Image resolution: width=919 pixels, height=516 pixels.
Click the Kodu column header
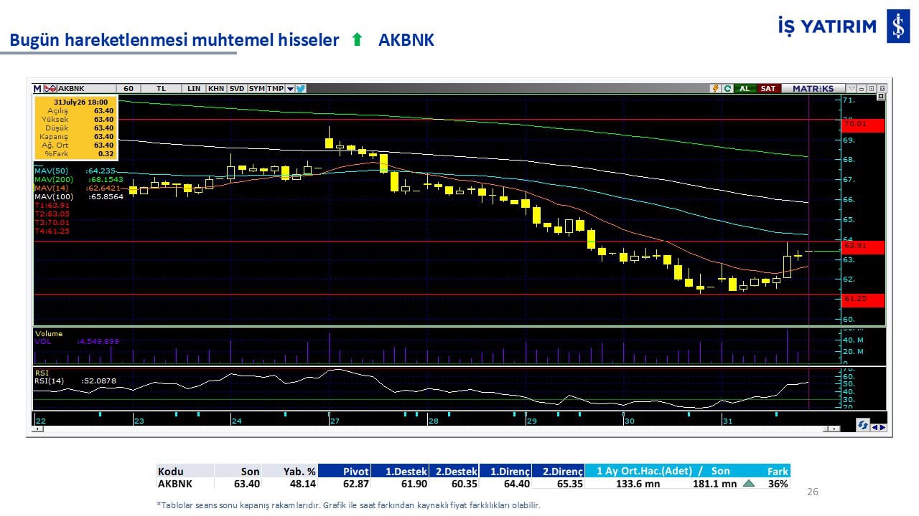185,471
